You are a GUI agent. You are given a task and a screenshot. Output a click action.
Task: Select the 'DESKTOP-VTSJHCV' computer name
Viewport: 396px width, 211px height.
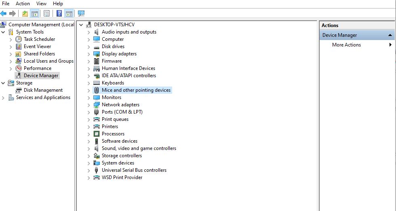(x=114, y=25)
